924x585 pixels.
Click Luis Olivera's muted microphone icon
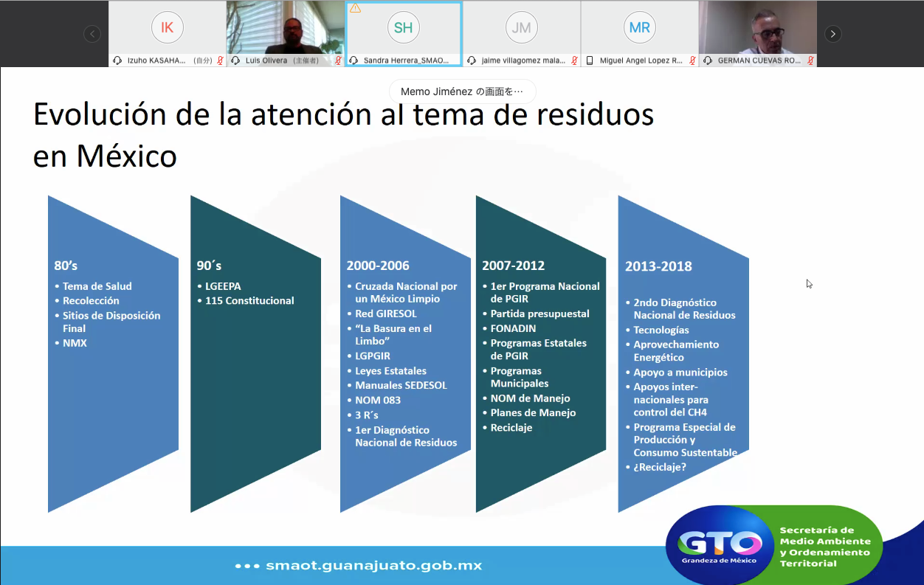click(x=338, y=60)
